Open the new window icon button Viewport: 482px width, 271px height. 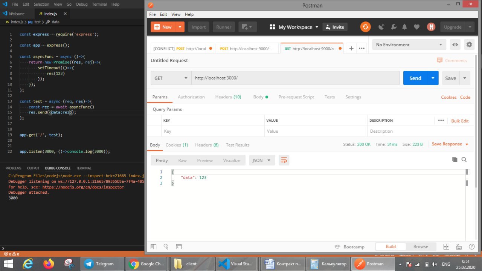click(x=247, y=27)
